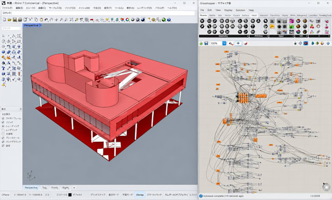Click the pink flask icon in Grasshopper Params tab

pos(327,26)
